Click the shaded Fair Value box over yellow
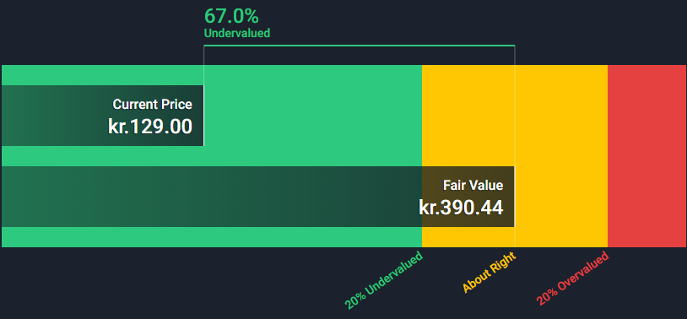Image resolution: width=687 pixels, height=319 pixels. pyautogui.click(x=468, y=197)
